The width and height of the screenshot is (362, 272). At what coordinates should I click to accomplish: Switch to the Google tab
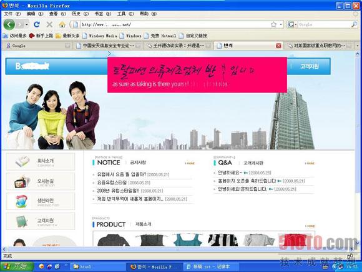point(37,46)
